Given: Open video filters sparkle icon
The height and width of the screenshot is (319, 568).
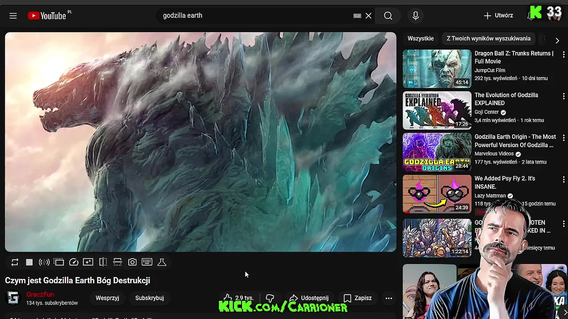Looking at the screenshot, I should click(x=88, y=262).
